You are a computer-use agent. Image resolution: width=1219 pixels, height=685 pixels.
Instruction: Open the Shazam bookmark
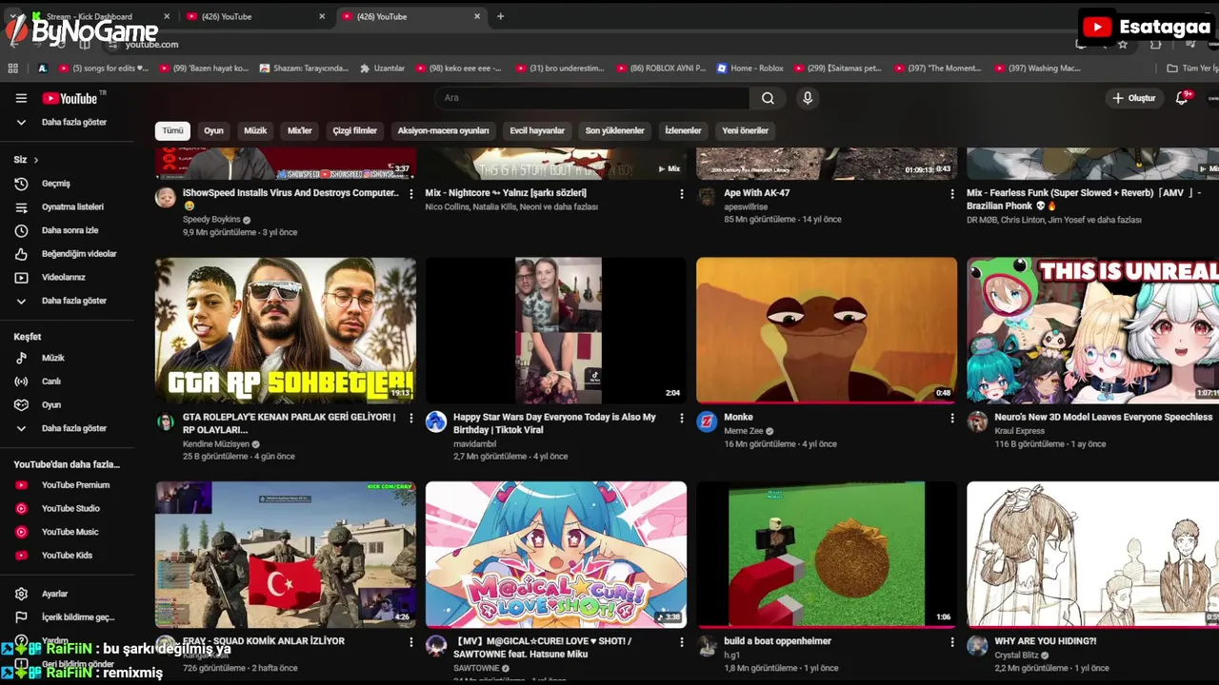[303, 68]
